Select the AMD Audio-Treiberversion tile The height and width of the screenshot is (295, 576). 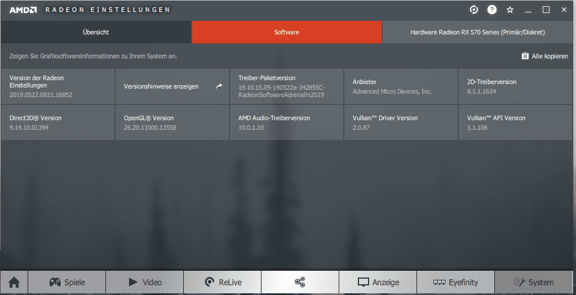coord(286,122)
